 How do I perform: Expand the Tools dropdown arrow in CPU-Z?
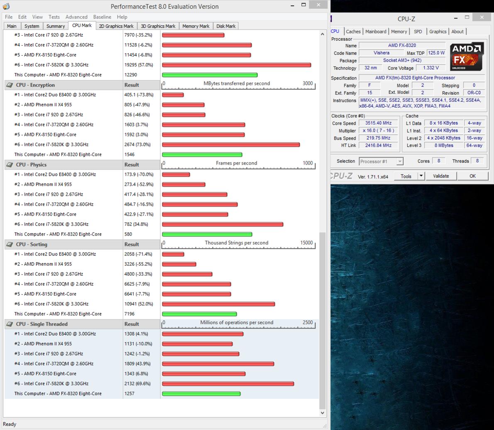tap(421, 176)
